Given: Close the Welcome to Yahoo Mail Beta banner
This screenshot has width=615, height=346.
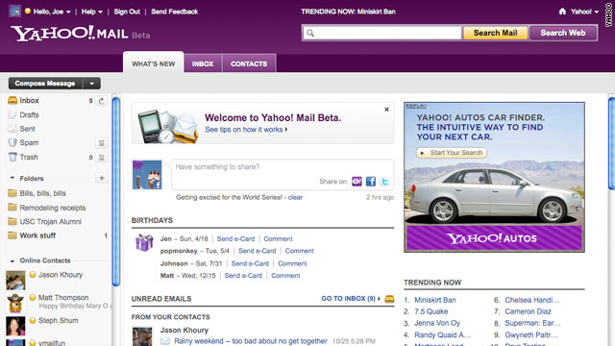Looking at the screenshot, I should (386, 110).
